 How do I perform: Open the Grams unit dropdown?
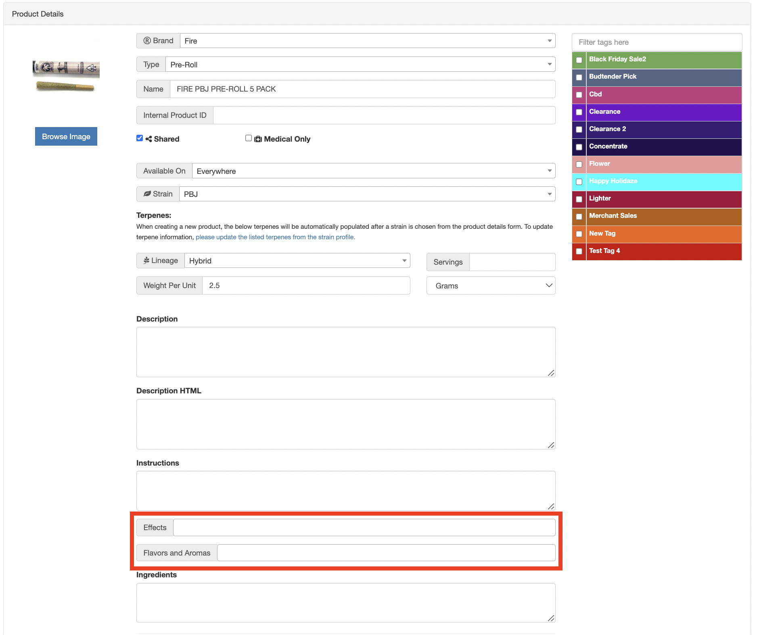tap(491, 286)
